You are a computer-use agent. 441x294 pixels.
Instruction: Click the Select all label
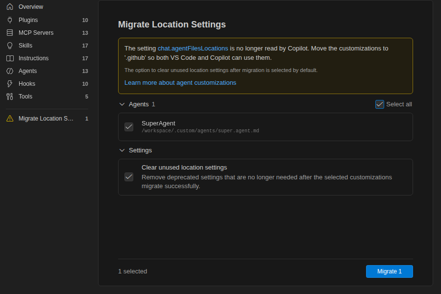(399, 104)
